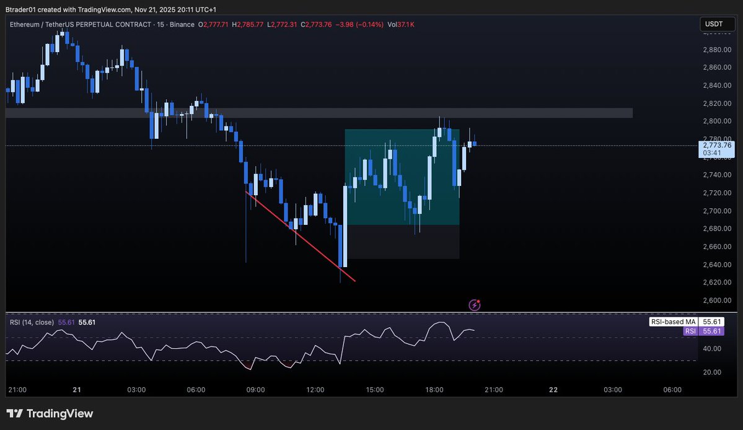Select the red Open price value
Viewport: 743px width, 430px height.
click(x=214, y=25)
